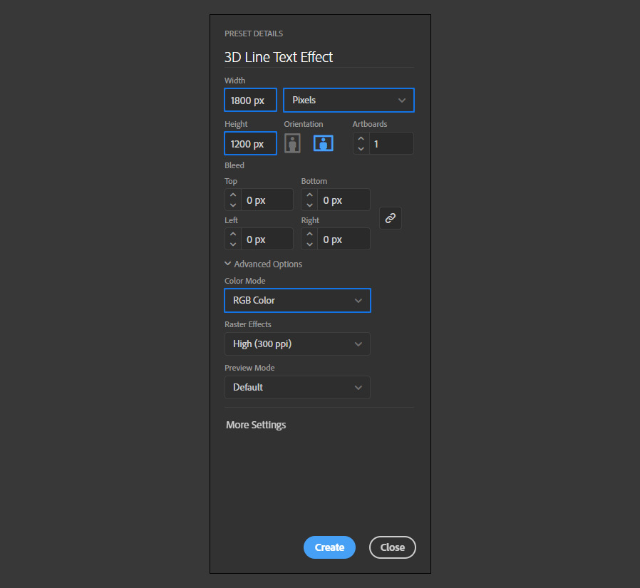Increase Left bleed value with up arrow
Viewport: 640px width, 588px height.
[233, 234]
